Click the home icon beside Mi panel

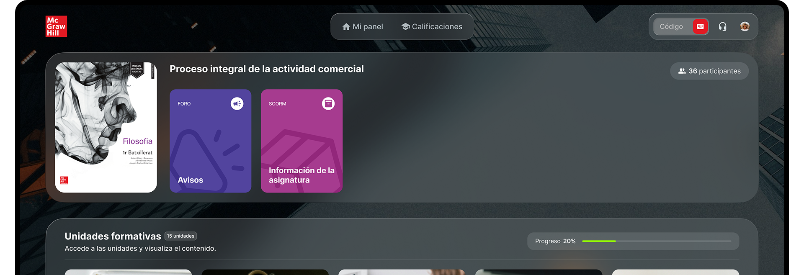coord(346,27)
